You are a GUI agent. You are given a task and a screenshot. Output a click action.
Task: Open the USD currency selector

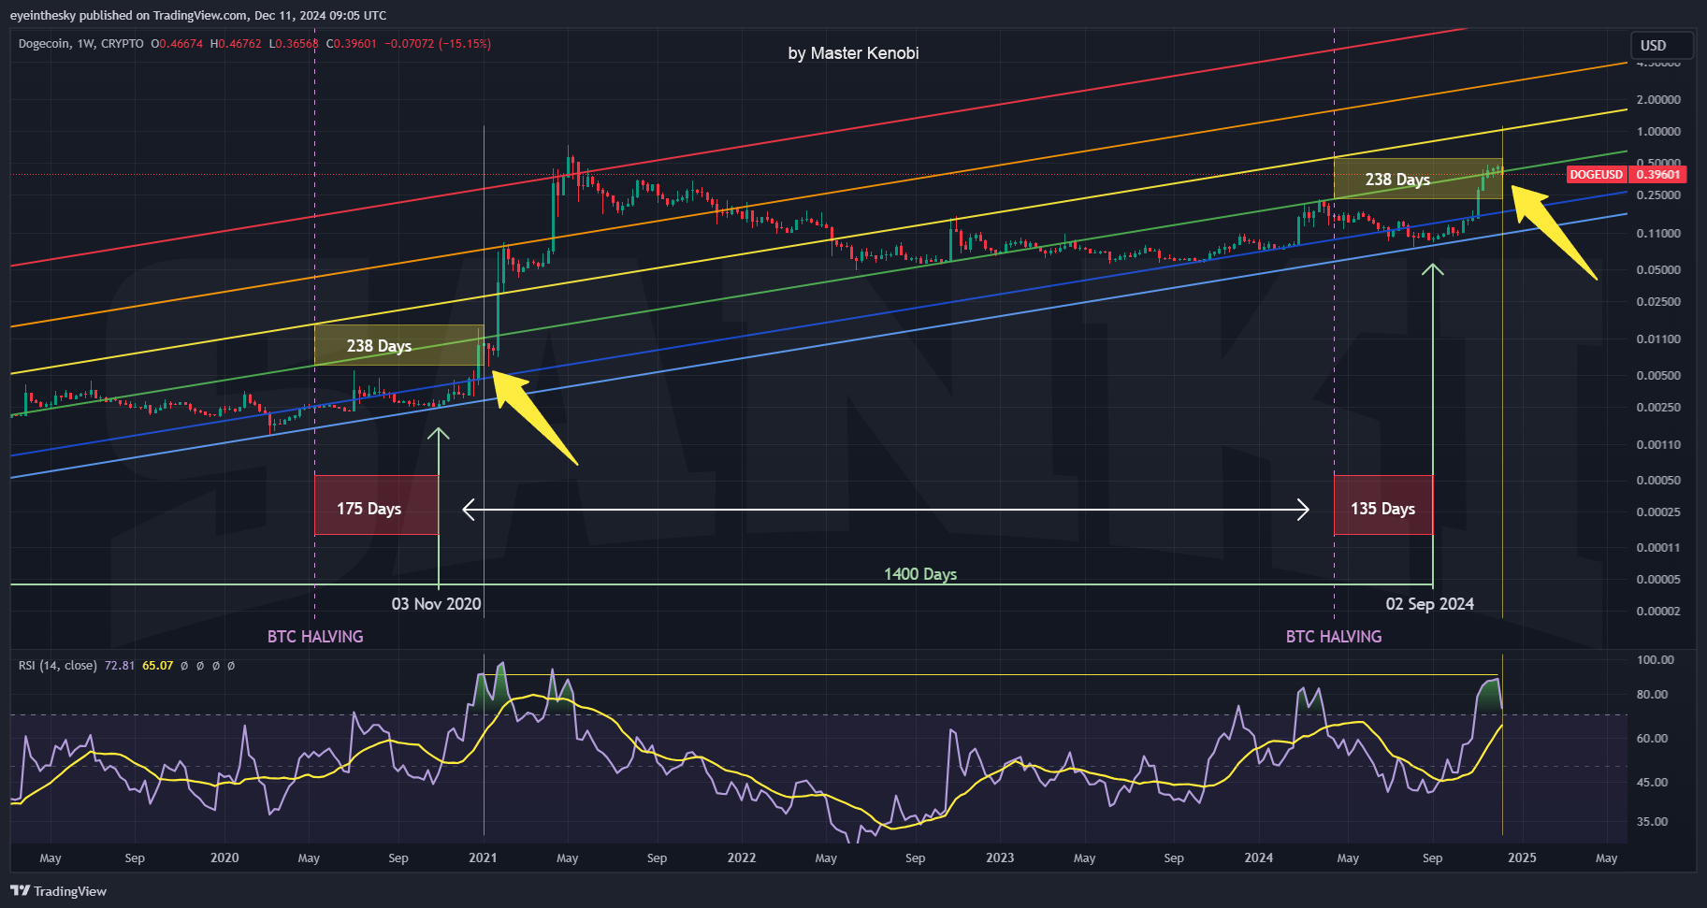(x=1662, y=45)
